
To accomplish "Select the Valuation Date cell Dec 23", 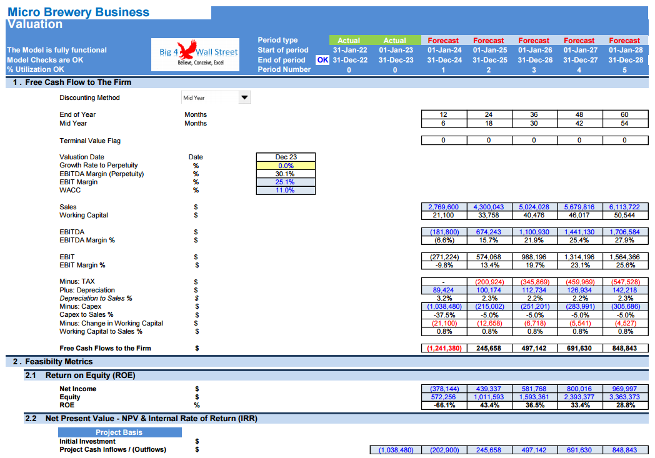I will (x=286, y=157).
